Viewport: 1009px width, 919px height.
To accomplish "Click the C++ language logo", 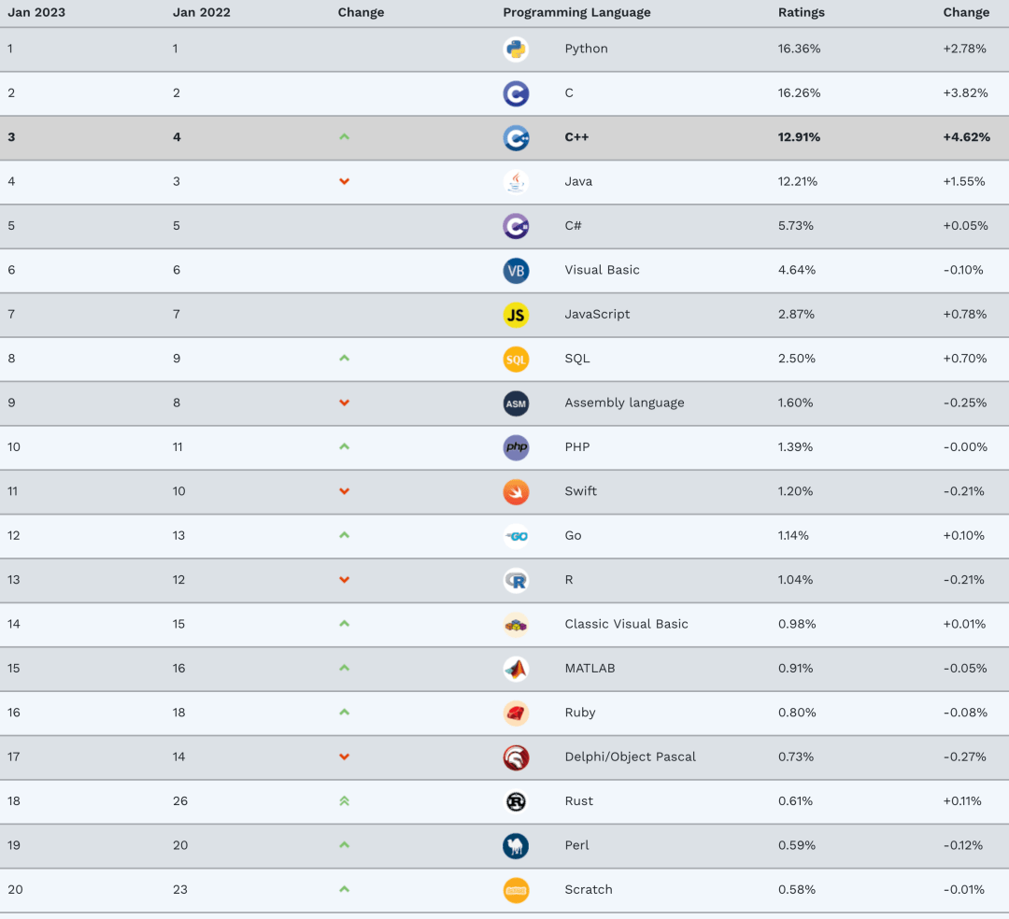I will click(x=516, y=137).
